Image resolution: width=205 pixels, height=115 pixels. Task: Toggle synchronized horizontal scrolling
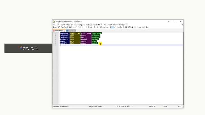[x=104, y=27]
